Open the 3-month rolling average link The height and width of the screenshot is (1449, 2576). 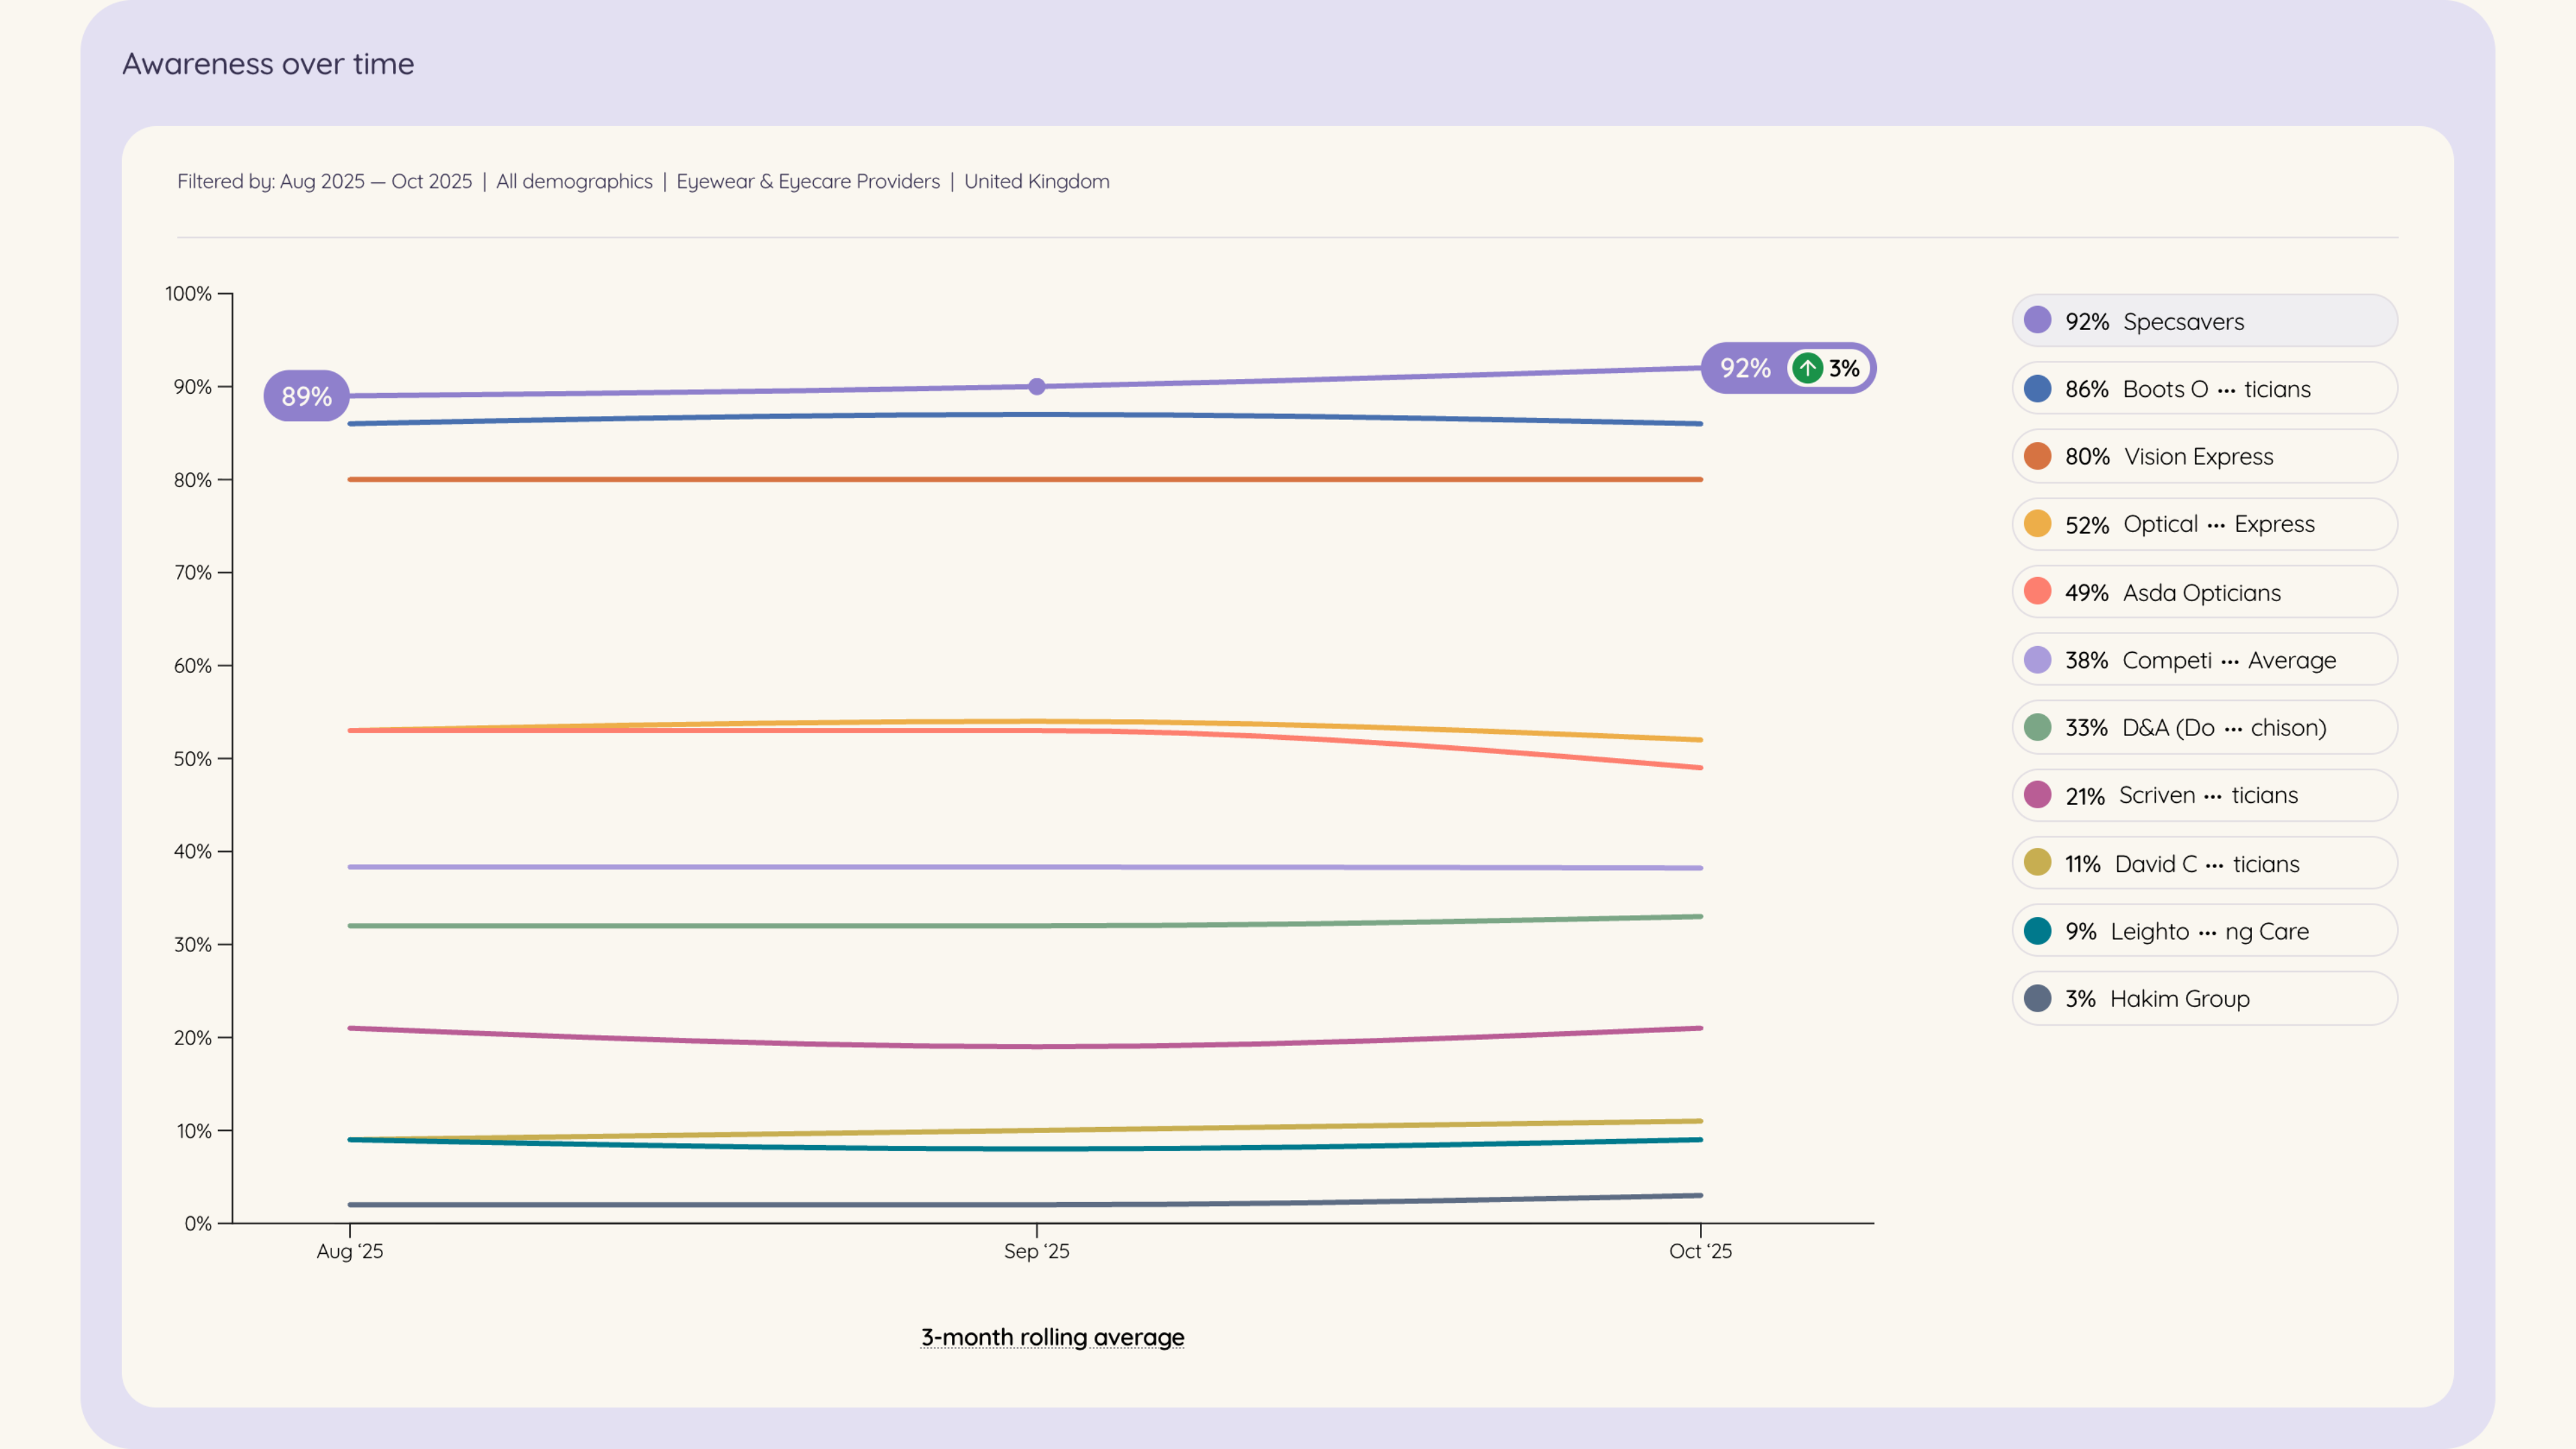1052,1337
